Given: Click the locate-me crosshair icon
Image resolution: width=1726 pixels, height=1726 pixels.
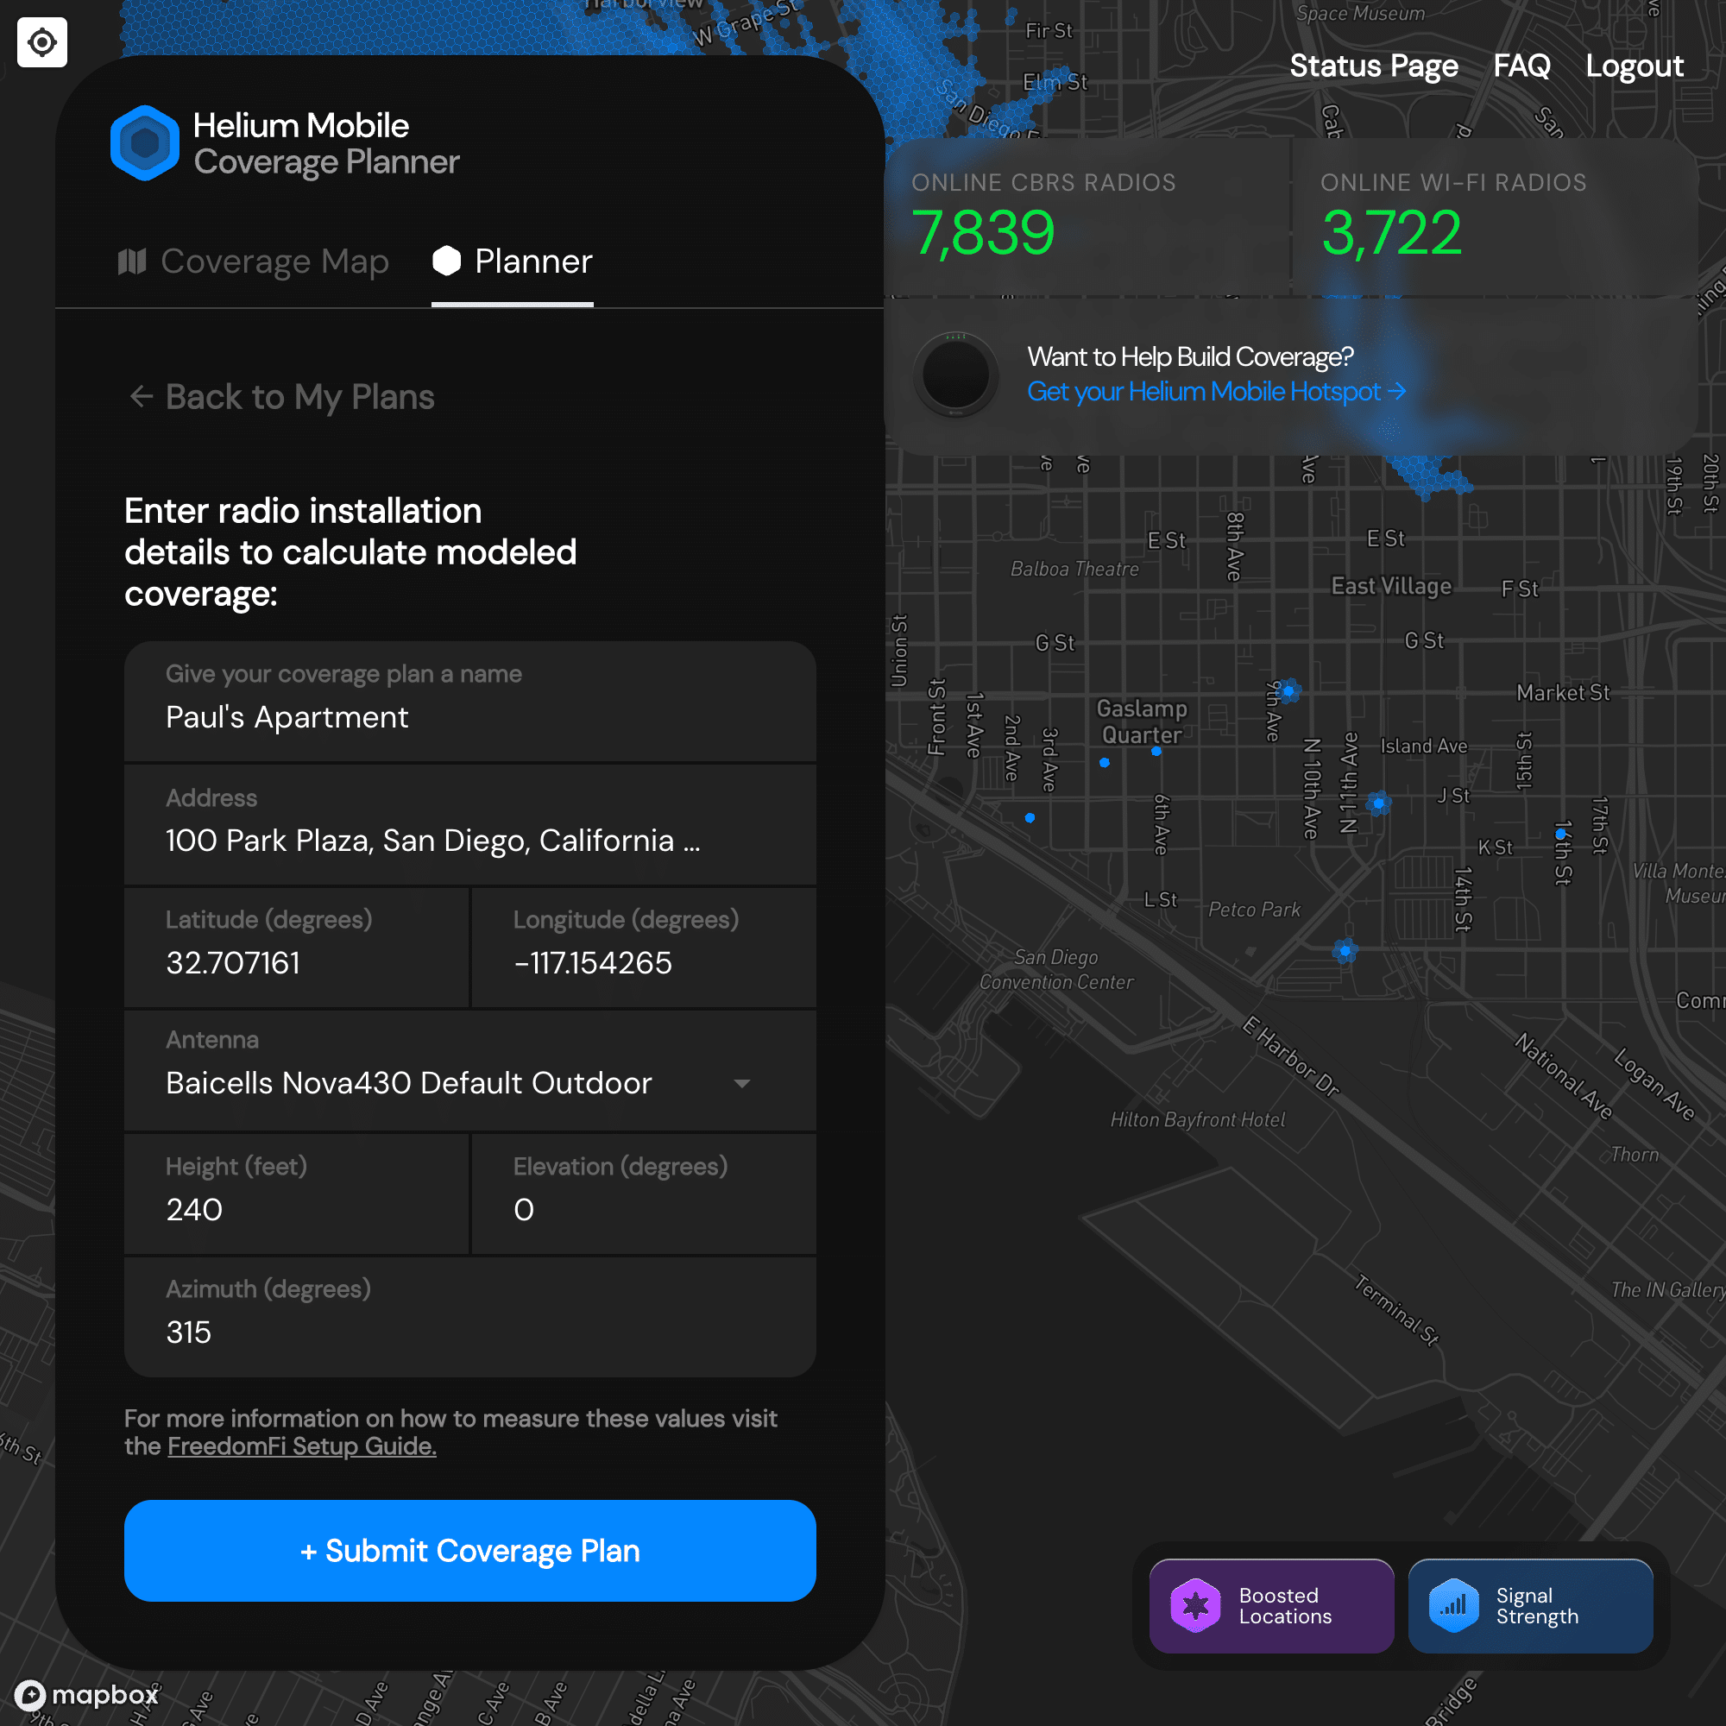Looking at the screenshot, I should 42,42.
